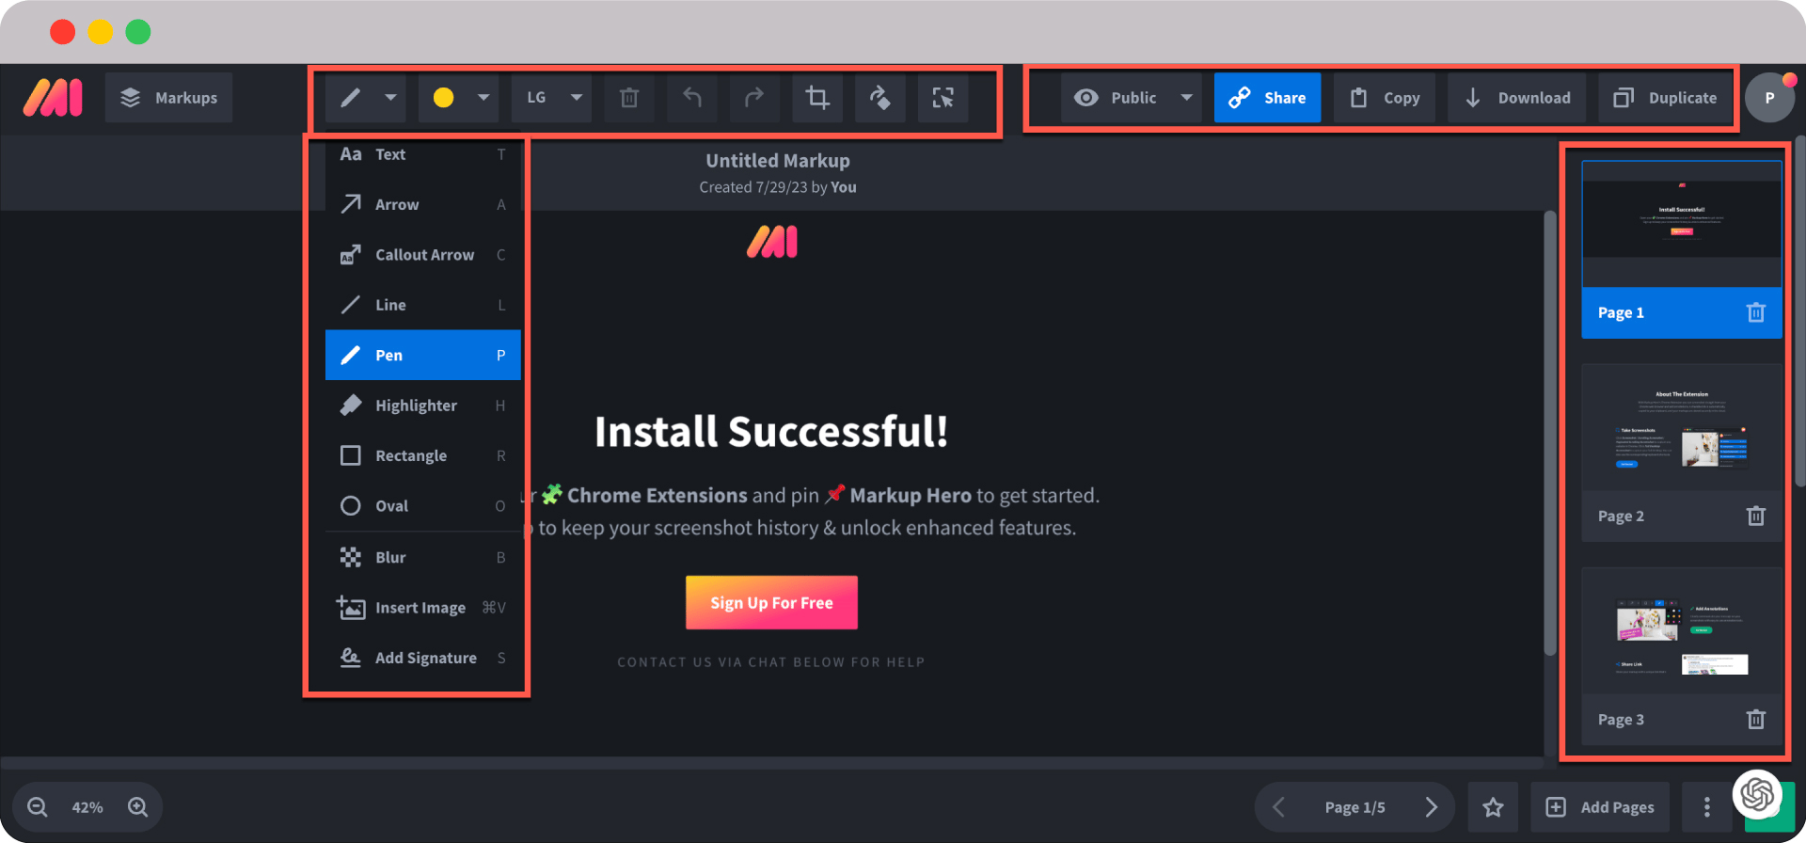
Task: Click the yellow color swatch
Action: [443, 98]
